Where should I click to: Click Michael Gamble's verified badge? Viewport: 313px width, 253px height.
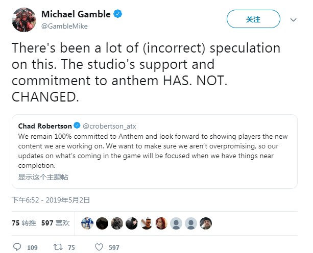118,15
